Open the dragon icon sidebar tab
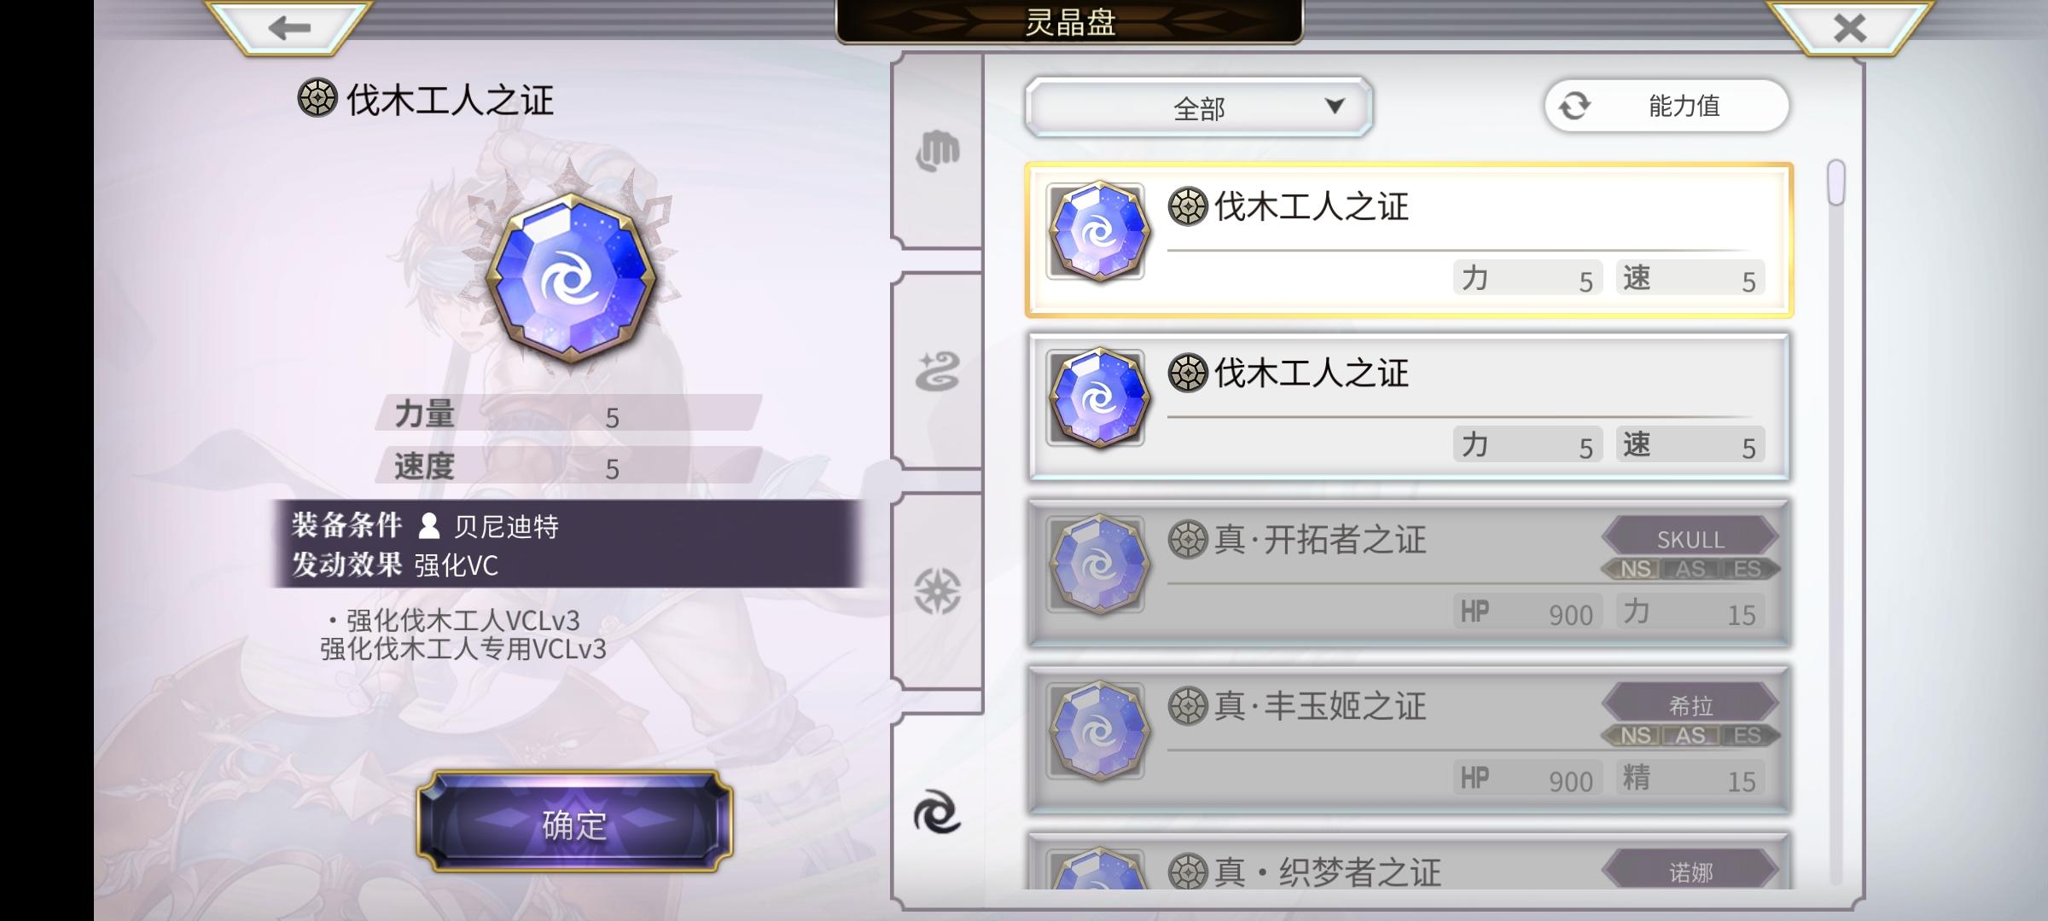Viewport: 2048px width, 921px height. point(937,372)
